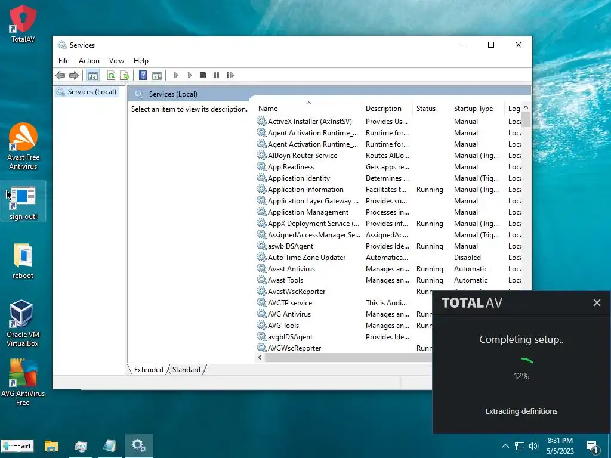Select the AppX Deployment Service row
This screenshot has height=458, width=611.
pyautogui.click(x=313, y=224)
